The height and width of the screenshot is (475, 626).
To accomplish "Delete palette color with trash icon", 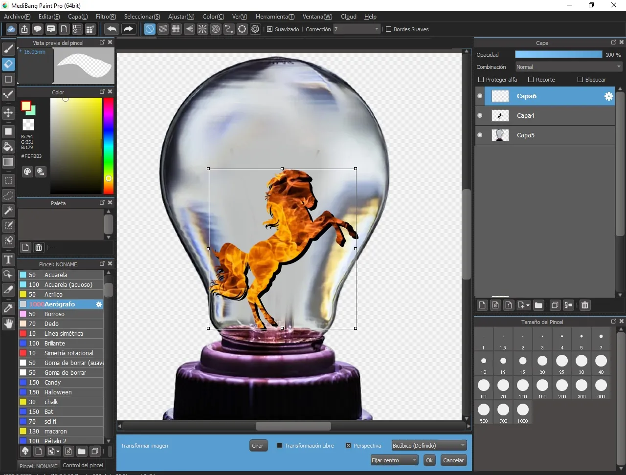I will [x=39, y=248].
